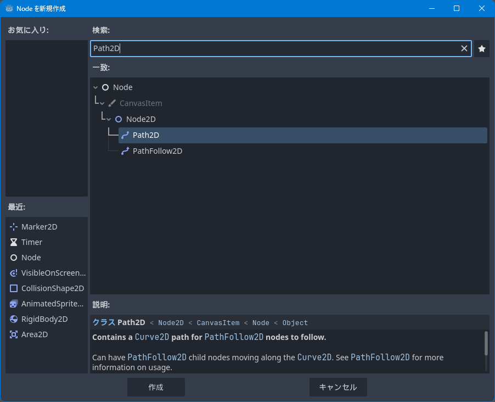This screenshot has height=402, width=495.
Task: Pick AnimatedSprite... from recent nodes
Action: point(52,304)
